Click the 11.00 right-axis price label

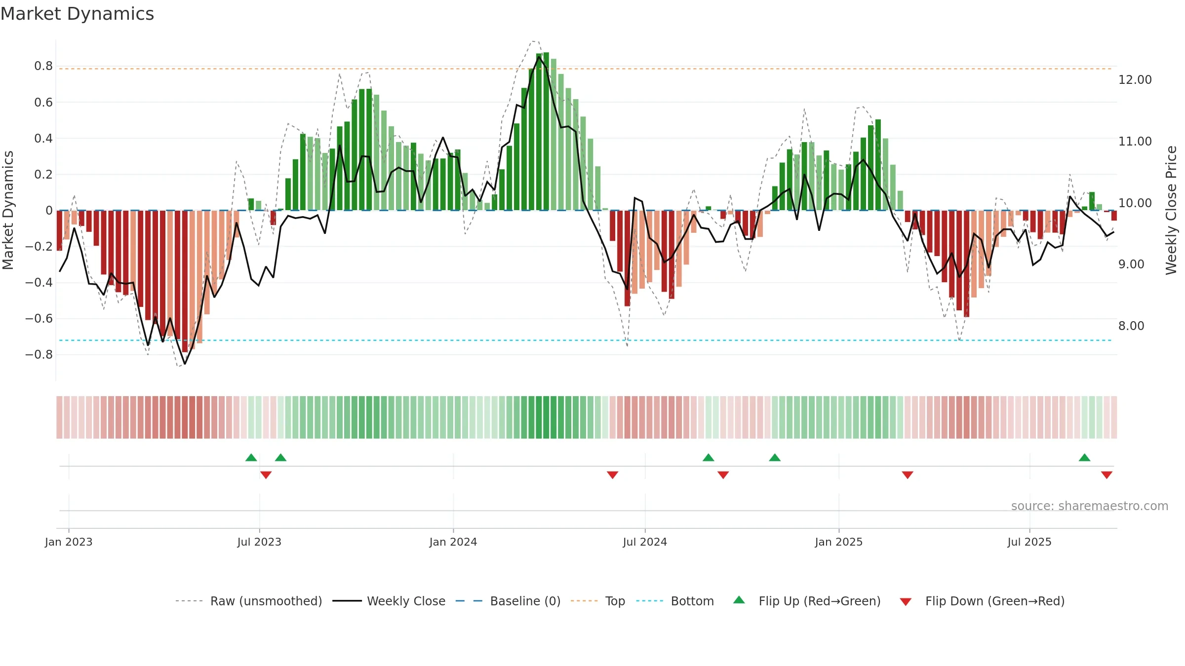(1135, 141)
